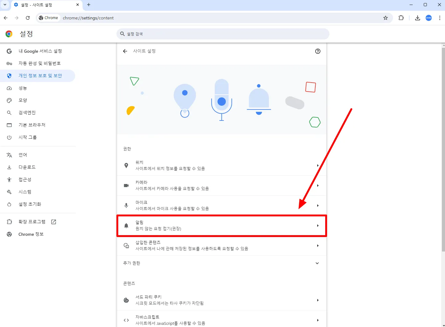Click the help question mark icon
This screenshot has width=445, height=327.
(318, 51)
